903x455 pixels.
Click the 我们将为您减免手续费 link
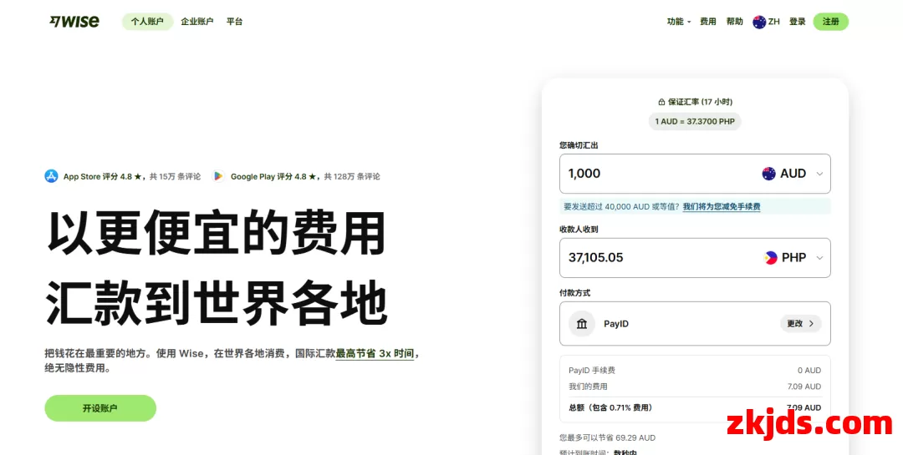(722, 206)
